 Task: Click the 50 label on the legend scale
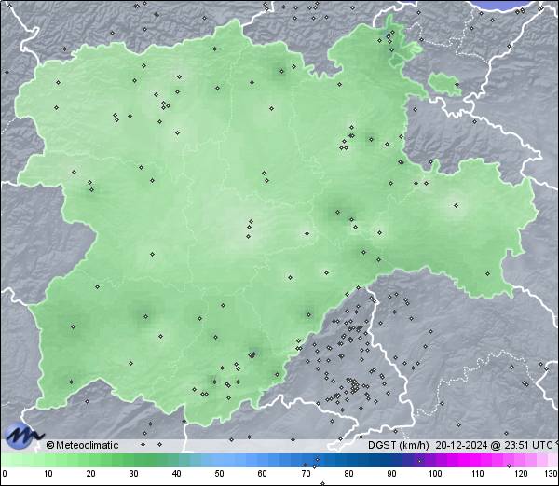tap(219, 474)
